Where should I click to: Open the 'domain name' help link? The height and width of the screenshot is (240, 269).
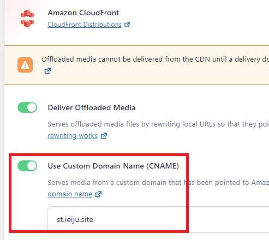click(70, 194)
